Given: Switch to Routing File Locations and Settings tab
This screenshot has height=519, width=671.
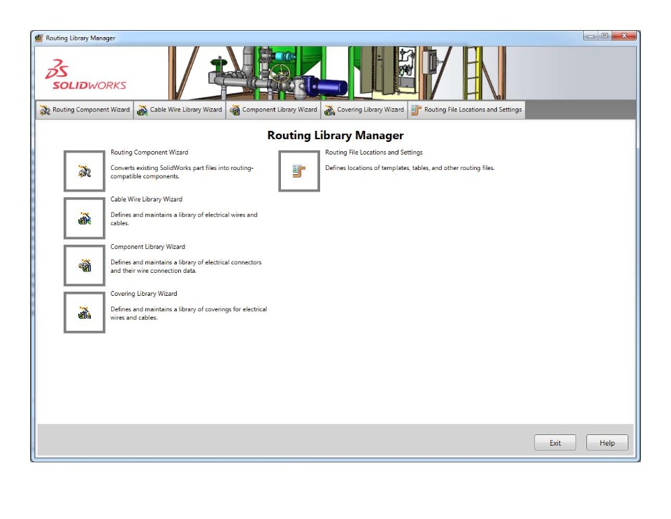Looking at the screenshot, I should pos(466,110).
